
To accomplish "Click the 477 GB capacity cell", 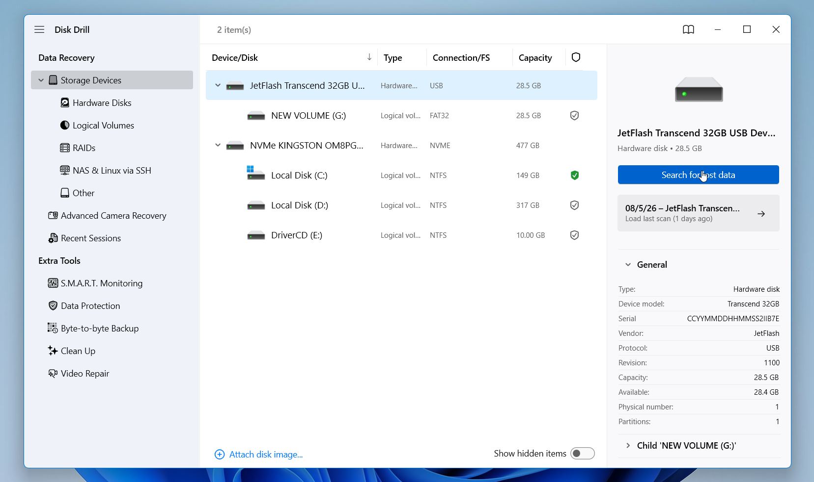I will click(528, 146).
